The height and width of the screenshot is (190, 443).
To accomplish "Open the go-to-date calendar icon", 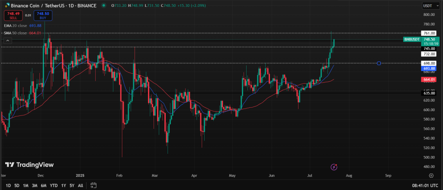I will [x=93, y=185].
